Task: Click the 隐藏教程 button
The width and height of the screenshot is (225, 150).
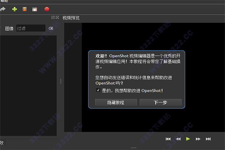Action: tap(116, 102)
